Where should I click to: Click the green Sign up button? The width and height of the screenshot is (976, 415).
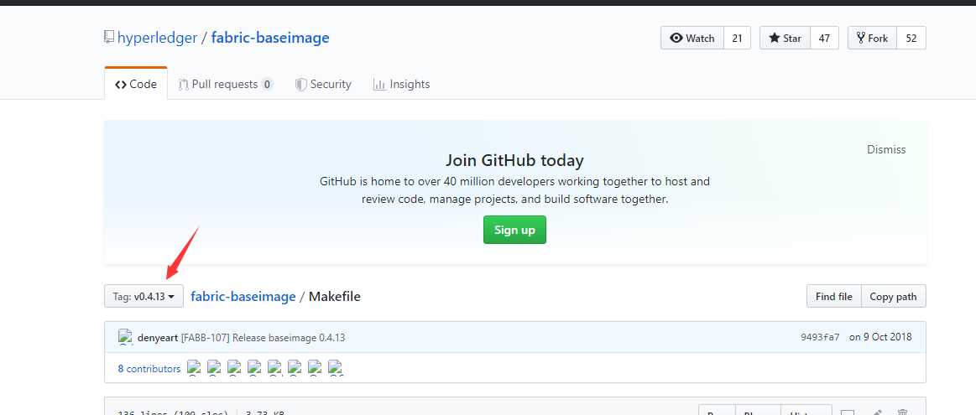[x=514, y=230]
